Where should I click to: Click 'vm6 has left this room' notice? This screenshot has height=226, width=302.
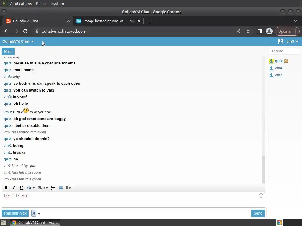click(x=22, y=179)
